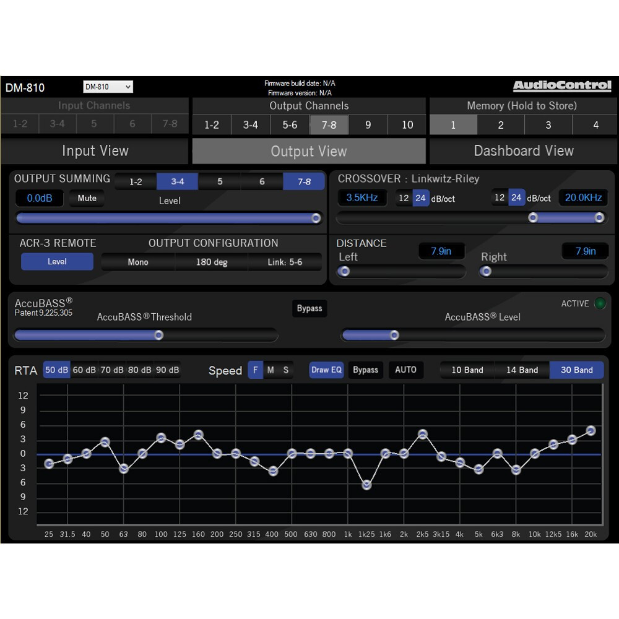Screen dimensions: 619x619
Task: Recall Memory preset 2
Action: [x=501, y=125]
